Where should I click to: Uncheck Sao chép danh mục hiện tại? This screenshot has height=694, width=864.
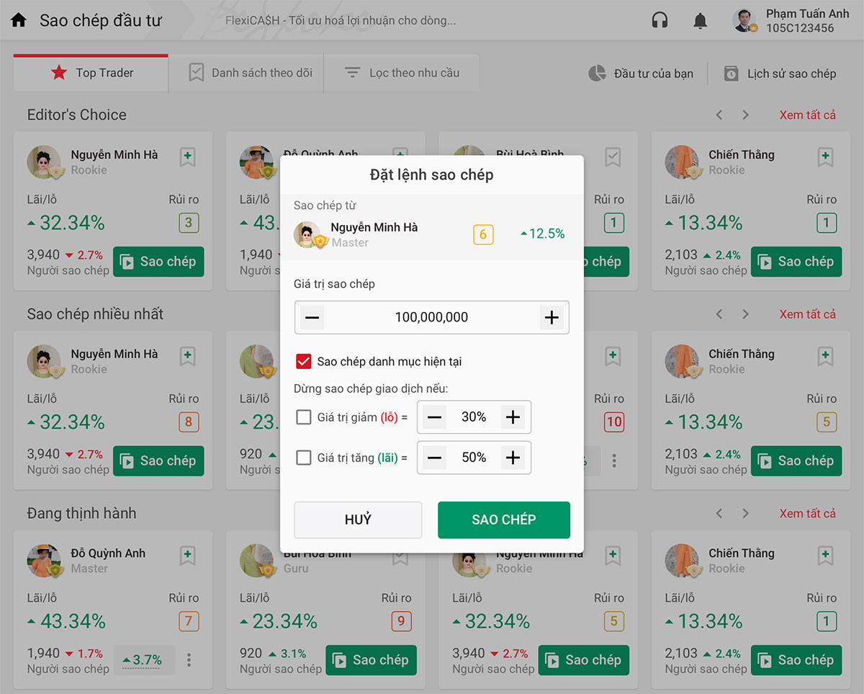click(304, 361)
